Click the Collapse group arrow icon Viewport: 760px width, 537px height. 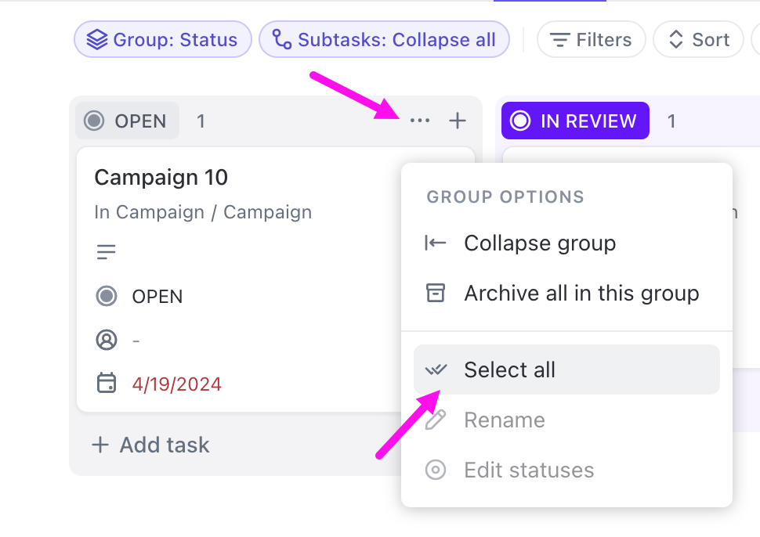point(435,243)
